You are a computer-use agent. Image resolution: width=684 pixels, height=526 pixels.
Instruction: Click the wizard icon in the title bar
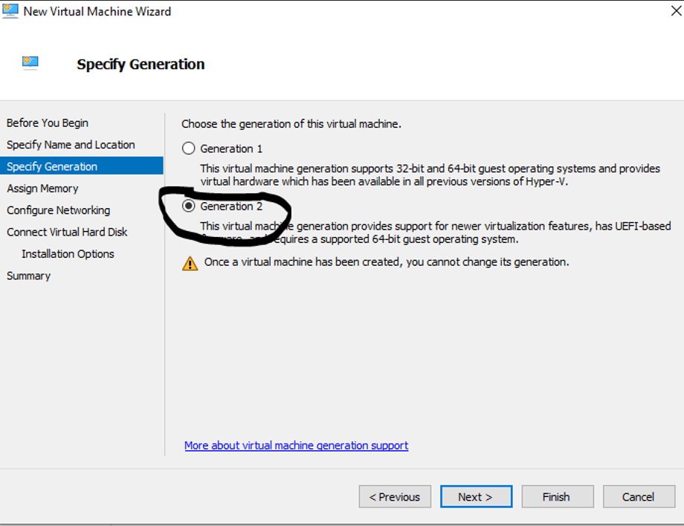click(10, 10)
